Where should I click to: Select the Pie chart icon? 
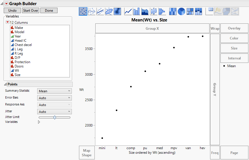[181, 11]
